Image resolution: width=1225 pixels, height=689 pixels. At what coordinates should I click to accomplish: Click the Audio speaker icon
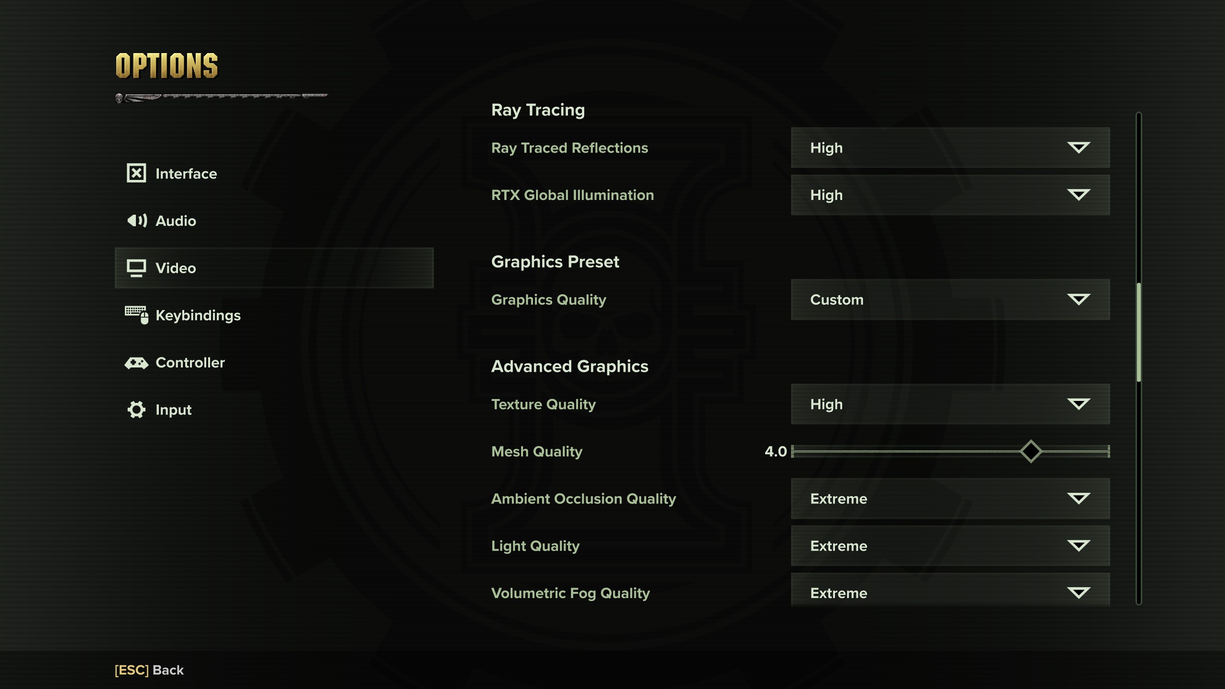pos(137,221)
